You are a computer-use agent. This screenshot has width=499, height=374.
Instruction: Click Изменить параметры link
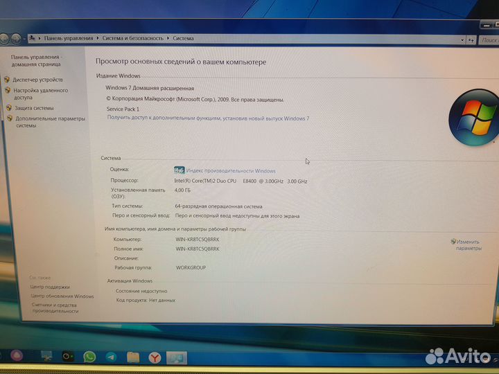(469, 245)
